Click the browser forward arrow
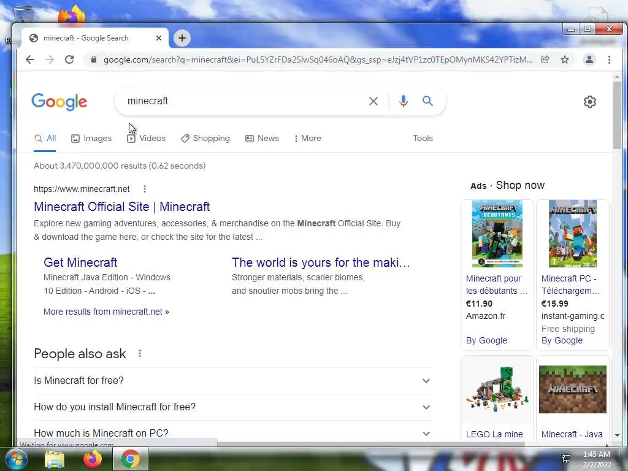The image size is (628, 471). pos(50,59)
